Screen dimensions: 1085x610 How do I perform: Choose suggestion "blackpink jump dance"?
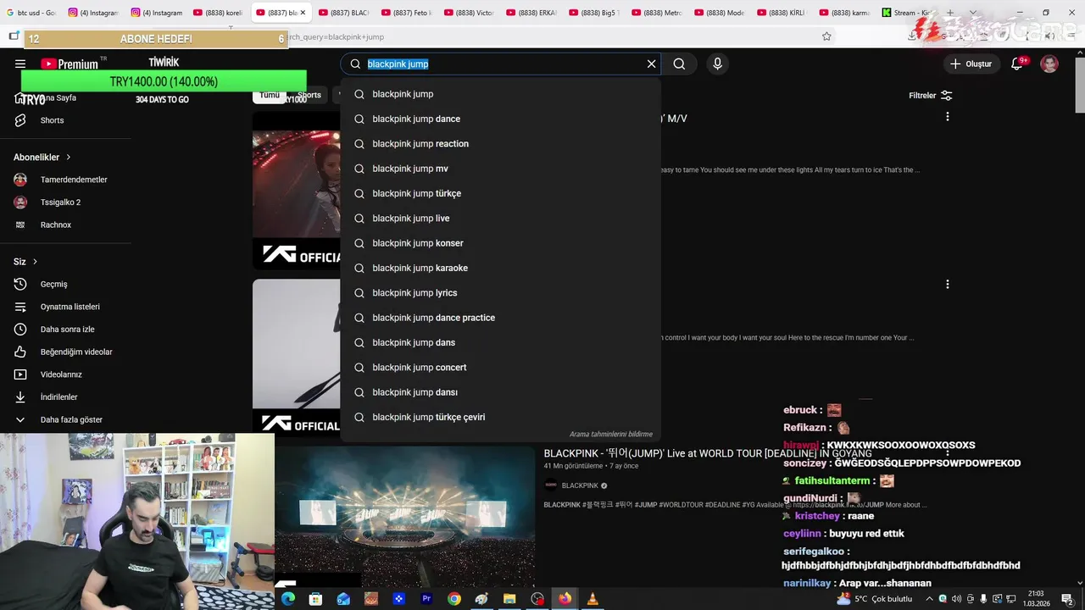(x=501, y=119)
